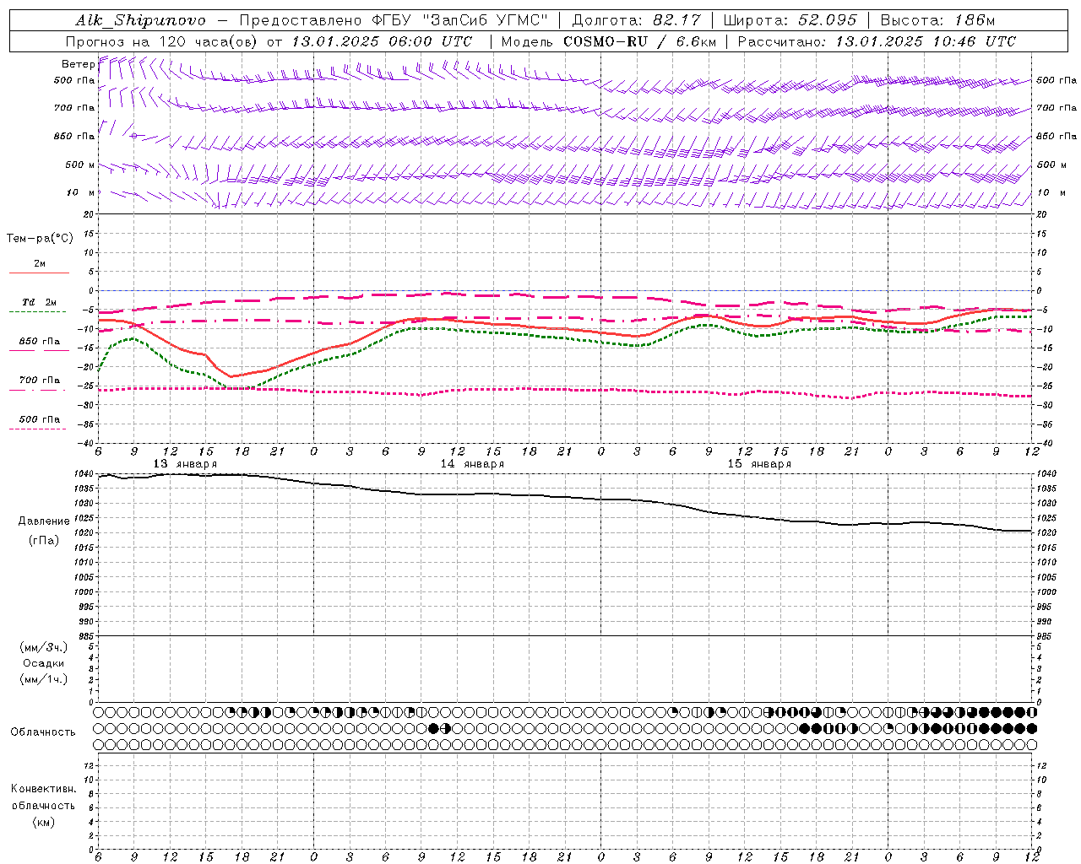Click the Конвективн. panel label

click(x=44, y=789)
